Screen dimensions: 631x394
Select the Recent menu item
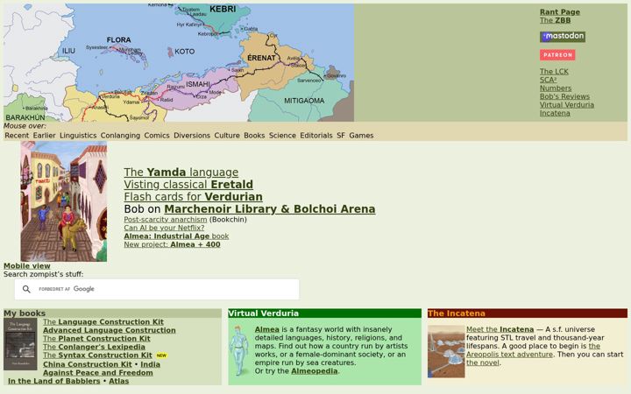(x=17, y=136)
